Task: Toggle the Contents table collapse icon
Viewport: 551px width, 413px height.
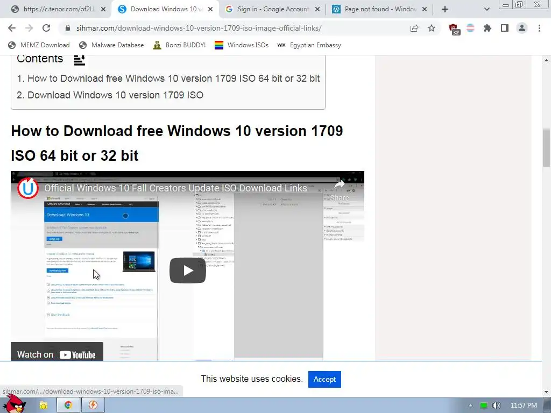Action: tap(80, 60)
